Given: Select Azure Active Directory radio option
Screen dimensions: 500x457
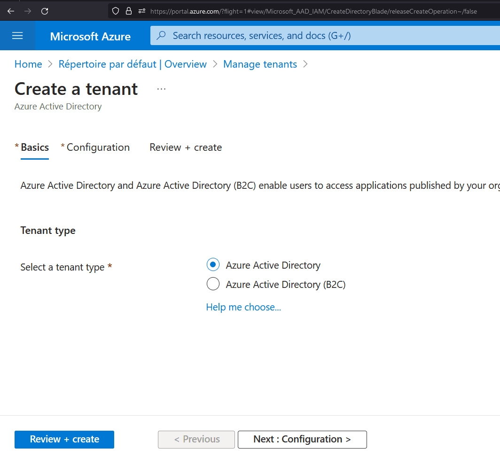Looking at the screenshot, I should [x=213, y=265].
